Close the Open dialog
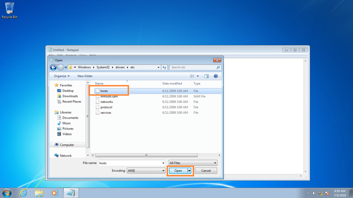 click(217, 60)
